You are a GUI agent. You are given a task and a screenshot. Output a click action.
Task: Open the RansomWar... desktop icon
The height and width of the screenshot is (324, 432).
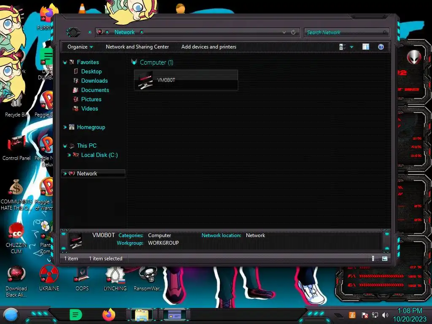tap(148, 279)
